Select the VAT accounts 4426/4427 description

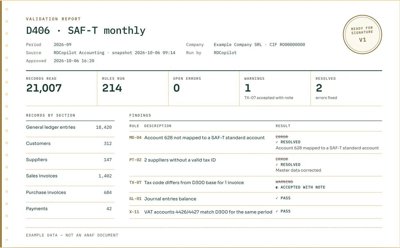click(208, 212)
